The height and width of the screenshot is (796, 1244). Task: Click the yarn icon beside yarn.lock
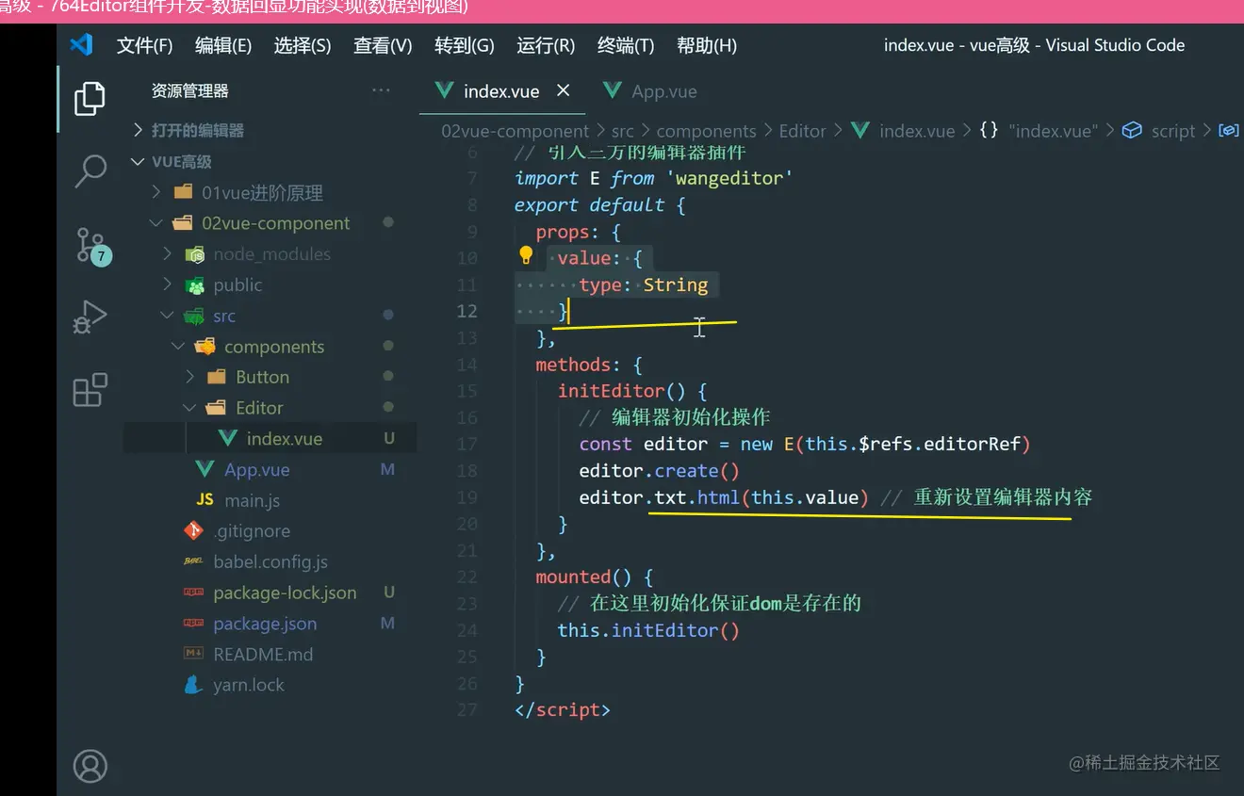click(x=194, y=685)
